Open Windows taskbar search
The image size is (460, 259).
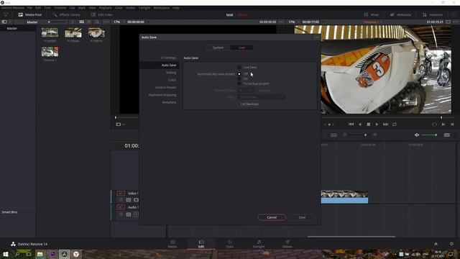(17, 254)
